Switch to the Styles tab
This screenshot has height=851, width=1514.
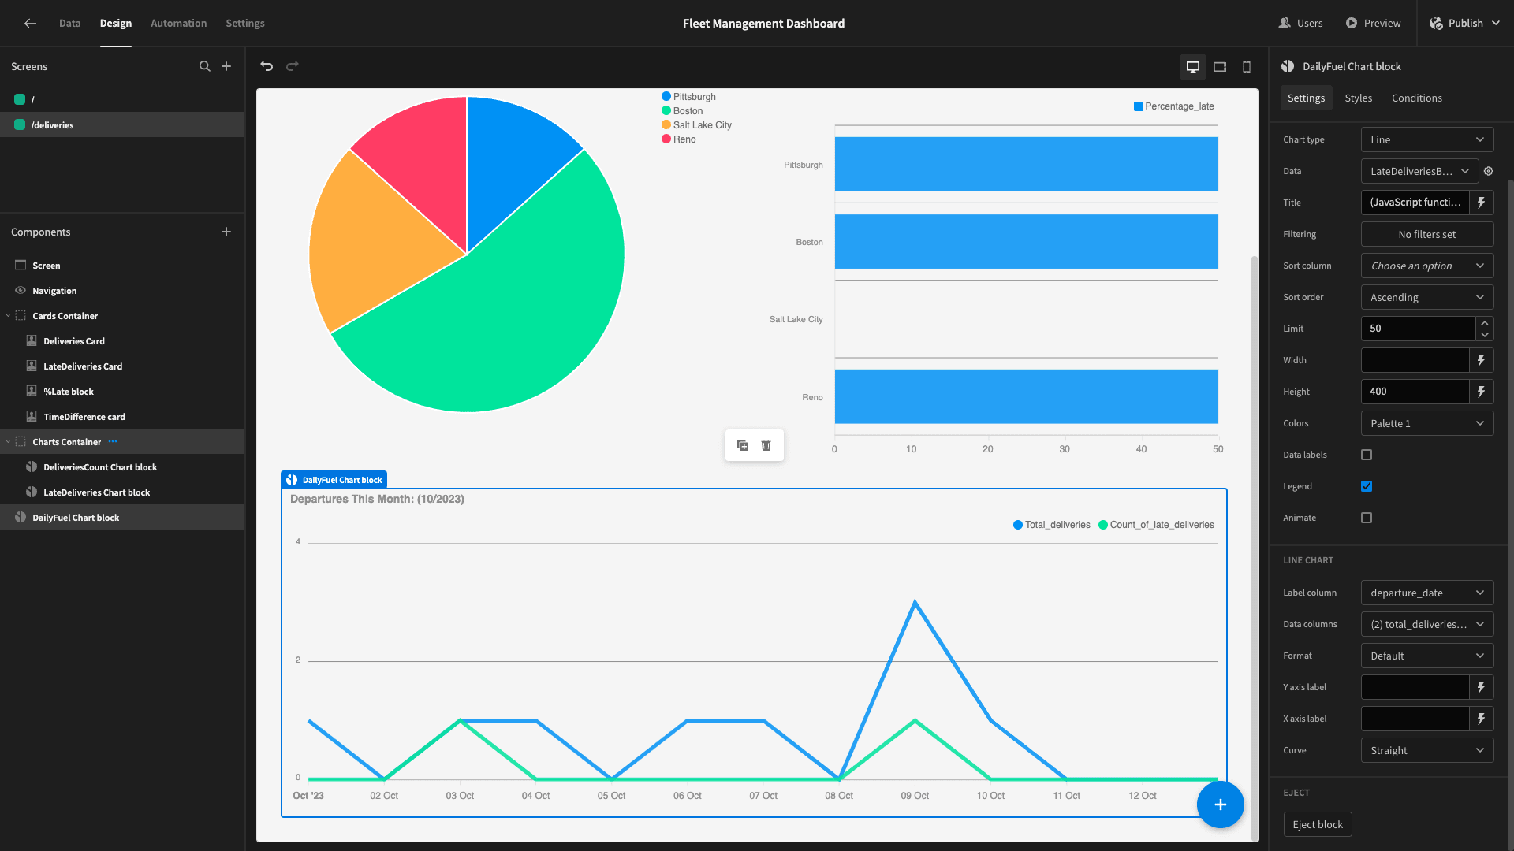coord(1358,98)
